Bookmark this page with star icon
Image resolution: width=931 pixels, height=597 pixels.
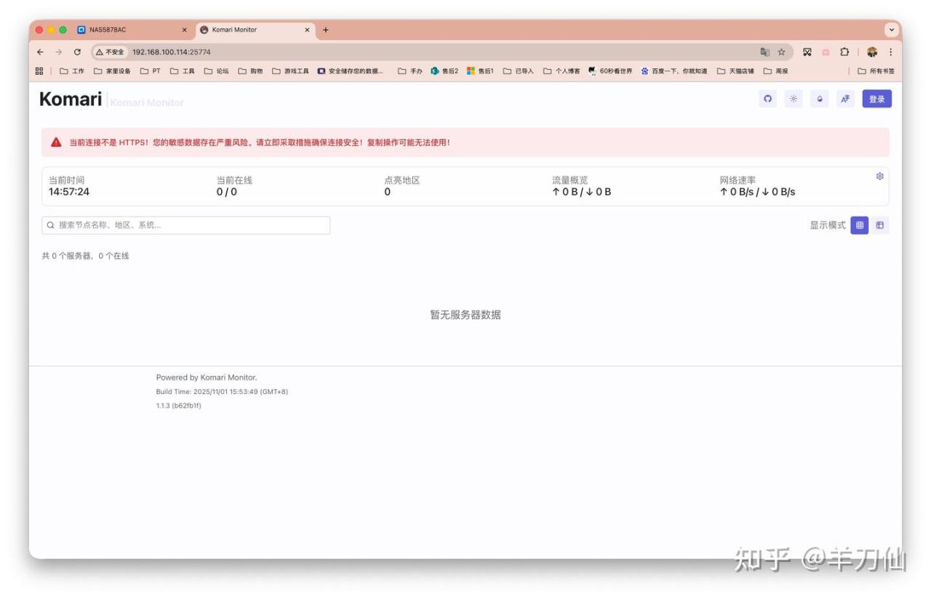pos(782,52)
